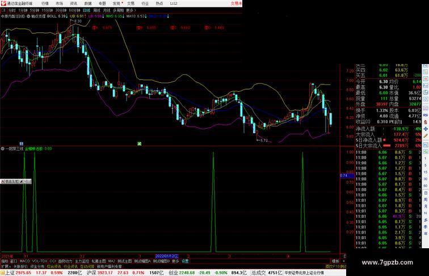Open the 资金分布 tab

coord(37,266)
